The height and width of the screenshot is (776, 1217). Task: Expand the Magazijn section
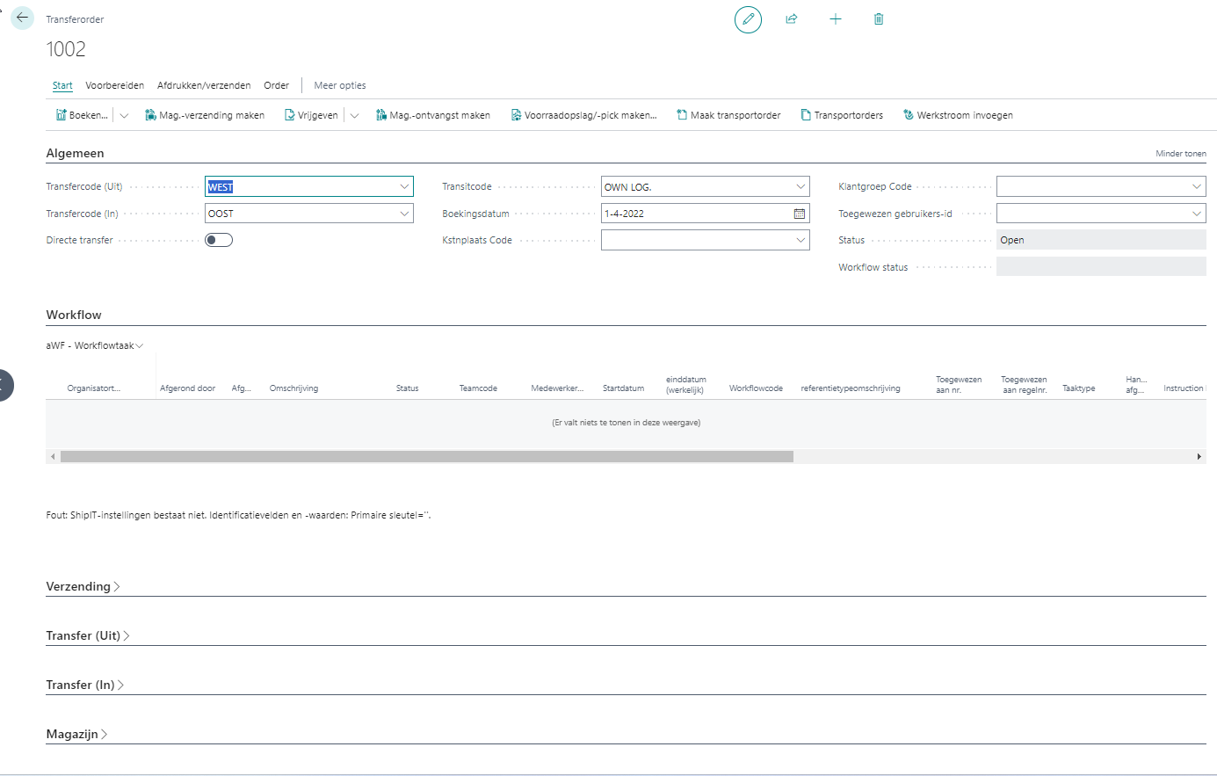(76, 734)
